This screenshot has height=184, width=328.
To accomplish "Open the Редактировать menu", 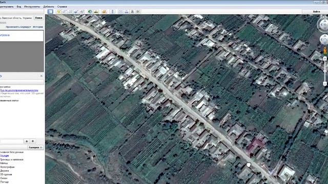I will [x=7, y=7].
